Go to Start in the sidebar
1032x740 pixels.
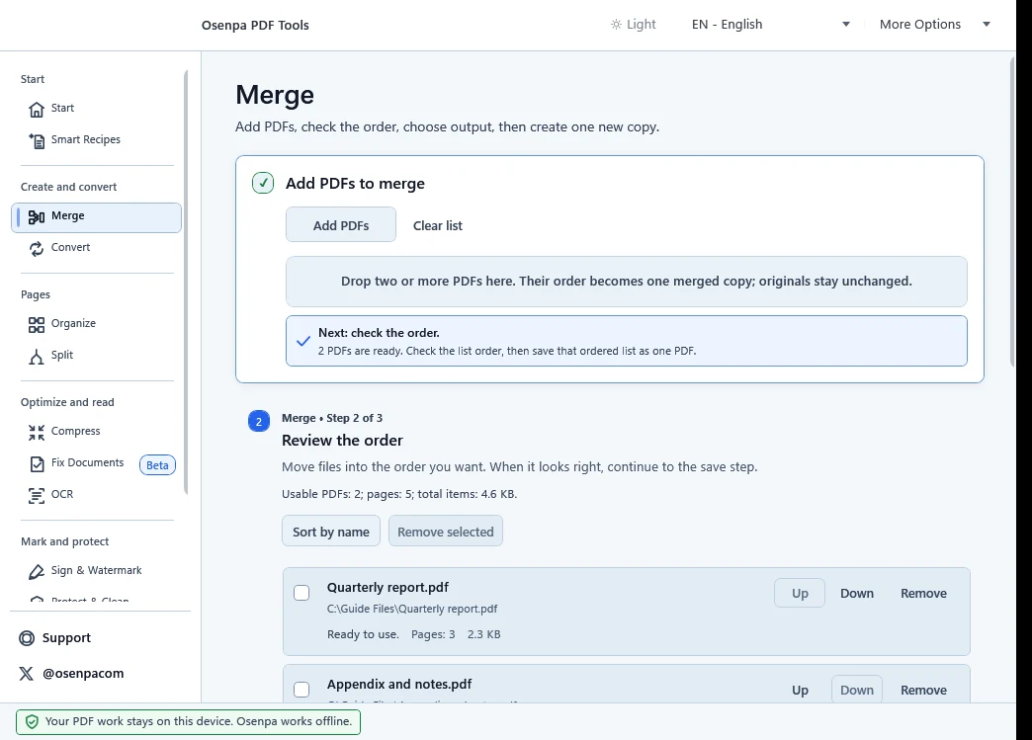97,109
